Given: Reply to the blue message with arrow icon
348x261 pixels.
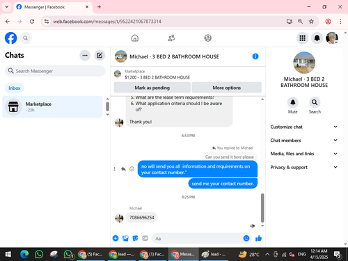Looking at the screenshot, I should coord(123,169).
